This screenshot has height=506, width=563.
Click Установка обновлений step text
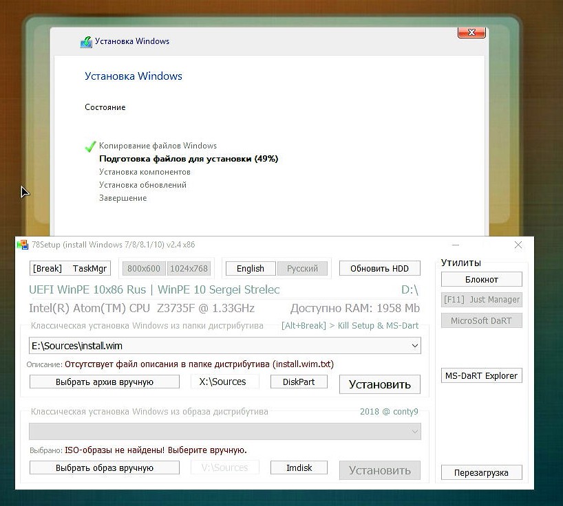point(142,185)
